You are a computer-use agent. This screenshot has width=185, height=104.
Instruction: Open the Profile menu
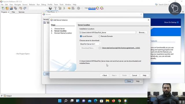[x=50, y=5]
